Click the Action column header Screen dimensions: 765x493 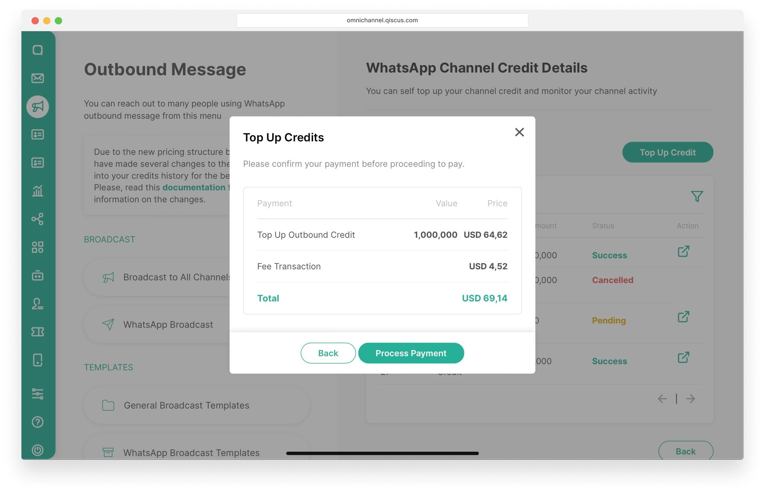pyautogui.click(x=687, y=226)
